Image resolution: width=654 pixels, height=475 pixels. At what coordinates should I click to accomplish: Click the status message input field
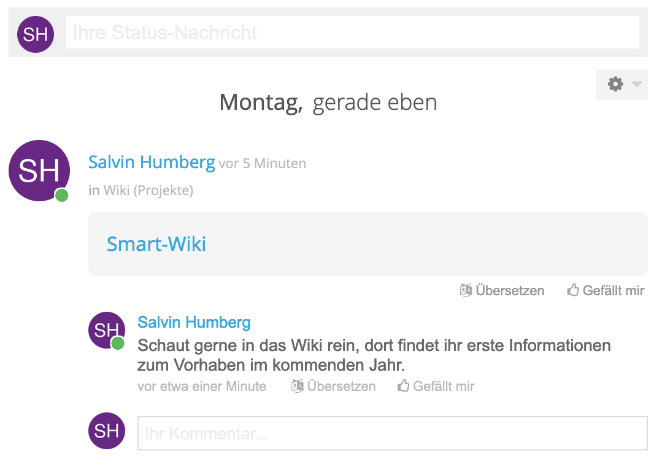pyautogui.click(x=352, y=32)
